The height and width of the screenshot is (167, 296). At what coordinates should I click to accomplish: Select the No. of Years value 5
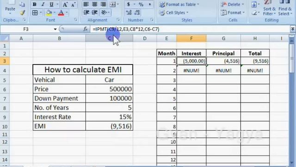pos(109,108)
